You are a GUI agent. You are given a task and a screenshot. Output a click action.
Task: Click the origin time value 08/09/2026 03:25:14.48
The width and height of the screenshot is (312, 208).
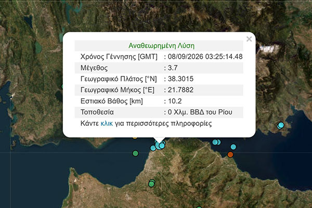pos(205,57)
